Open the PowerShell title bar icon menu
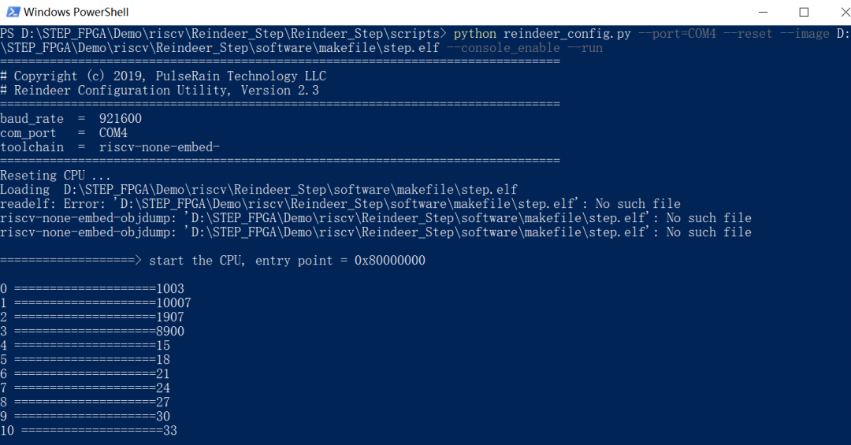This screenshot has width=851, height=445. [13, 12]
